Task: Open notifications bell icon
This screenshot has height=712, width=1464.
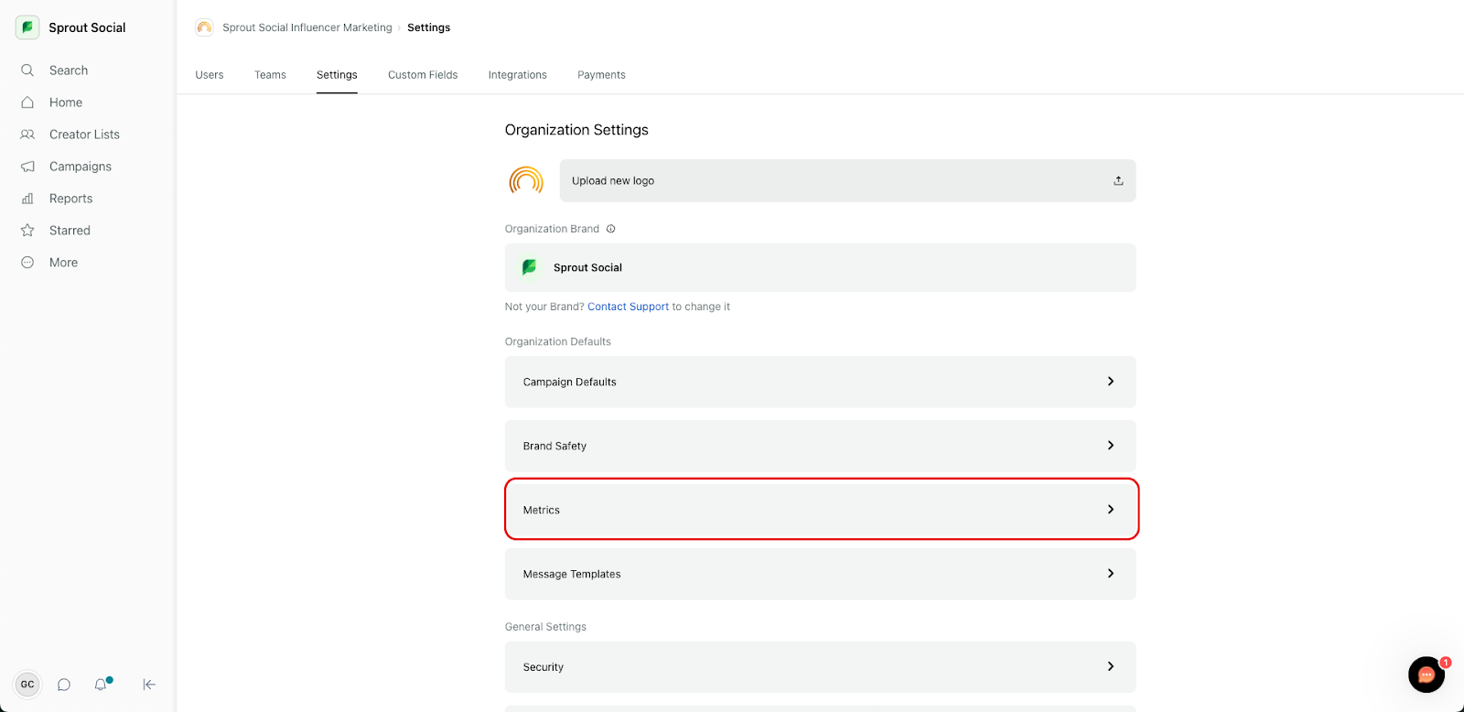Action: pyautogui.click(x=102, y=684)
